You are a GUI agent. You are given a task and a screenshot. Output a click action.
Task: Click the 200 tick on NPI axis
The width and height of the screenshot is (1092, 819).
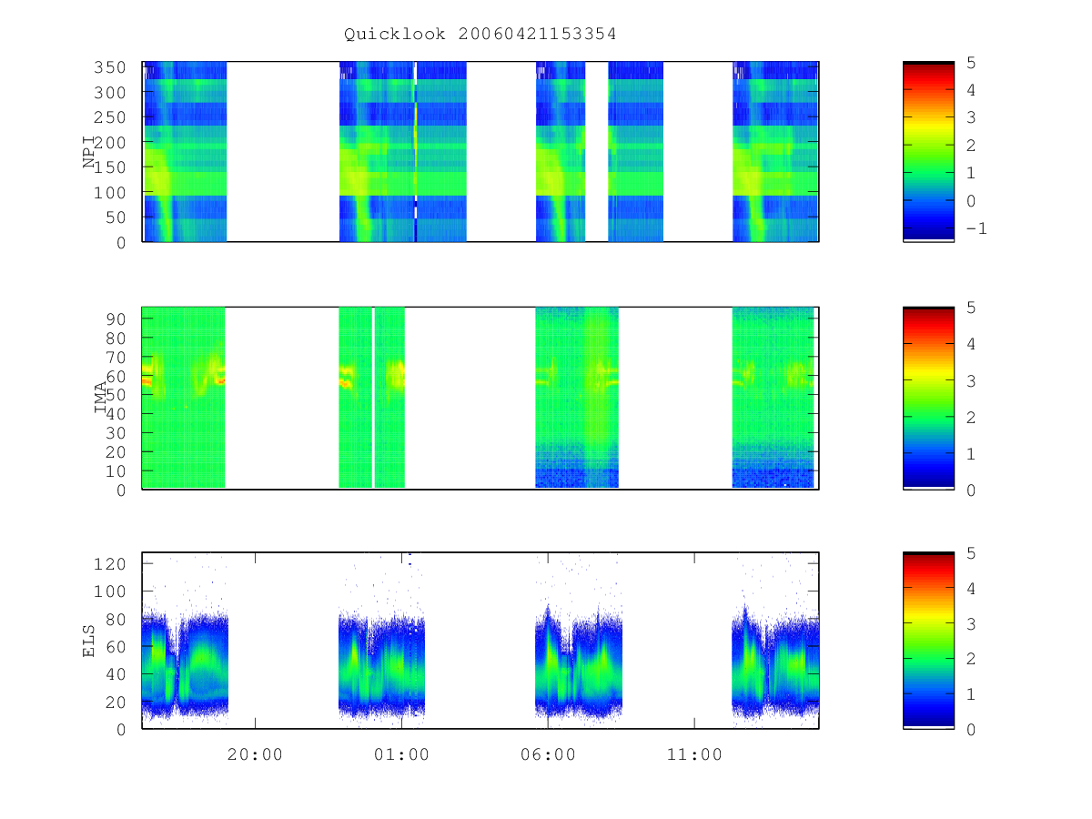point(112,143)
